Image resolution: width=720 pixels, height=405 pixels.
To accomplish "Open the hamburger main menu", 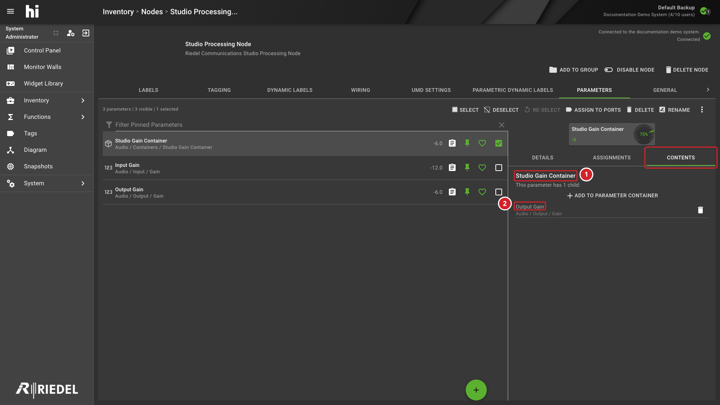I will (10, 11).
